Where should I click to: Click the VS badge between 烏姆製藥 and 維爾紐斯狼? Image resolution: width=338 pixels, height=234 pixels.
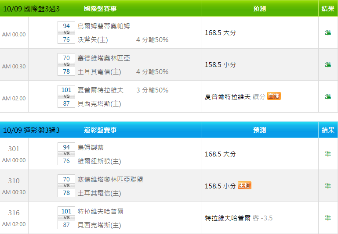[x=66, y=154]
